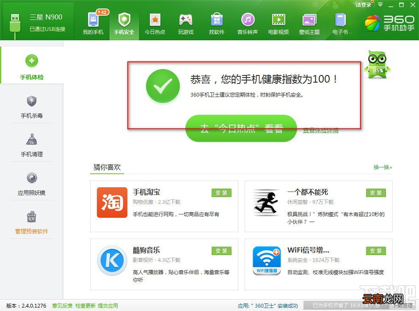Click the 已通过USB连接 status text

[47, 29]
